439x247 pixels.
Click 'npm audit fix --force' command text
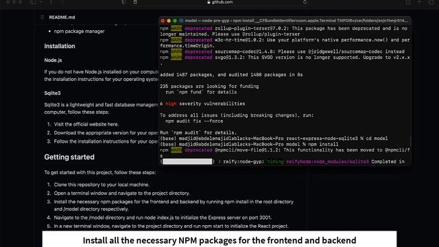click(194, 121)
